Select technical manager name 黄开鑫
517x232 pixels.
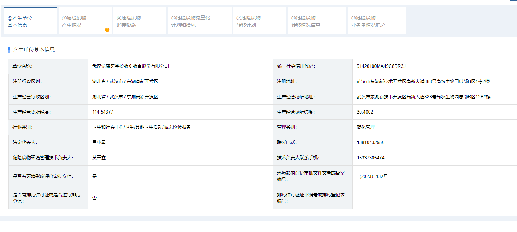pyautogui.click(x=99, y=158)
